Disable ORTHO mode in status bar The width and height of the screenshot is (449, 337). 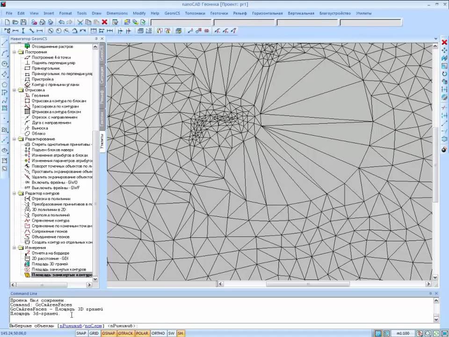pyautogui.click(x=158, y=333)
